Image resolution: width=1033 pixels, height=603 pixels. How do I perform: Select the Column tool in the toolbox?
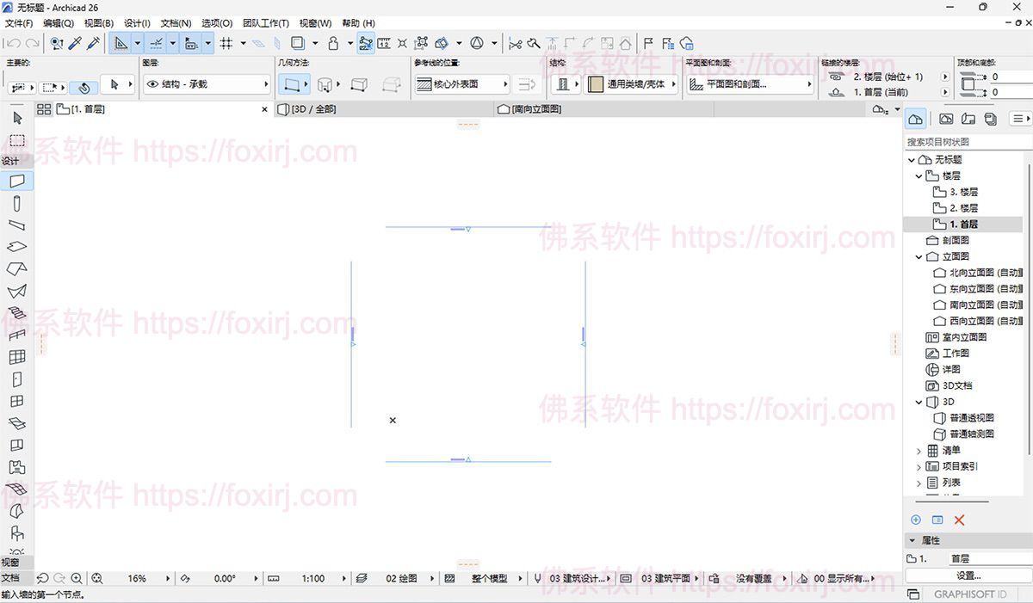[17, 204]
